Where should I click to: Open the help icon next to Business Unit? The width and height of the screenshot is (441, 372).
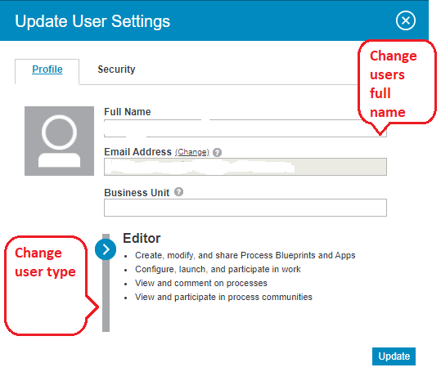[x=178, y=192]
